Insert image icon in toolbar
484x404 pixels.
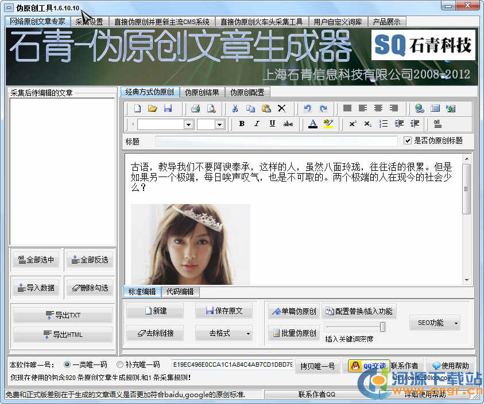click(451, 108)
